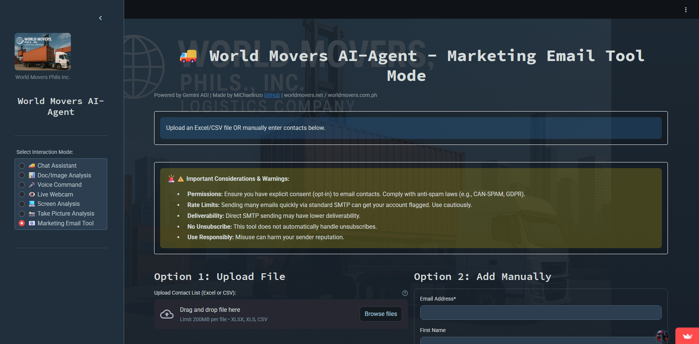Select the Screen Analysis mode option
Viewport: 699px width, 344px height.
point(21,204)
